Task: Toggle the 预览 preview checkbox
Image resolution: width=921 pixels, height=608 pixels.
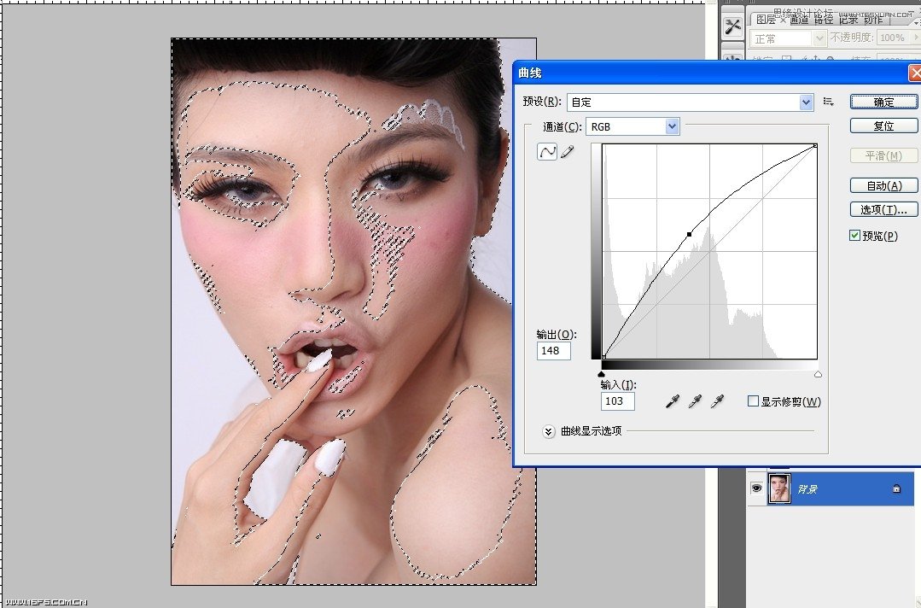Action: pos(854,236)
